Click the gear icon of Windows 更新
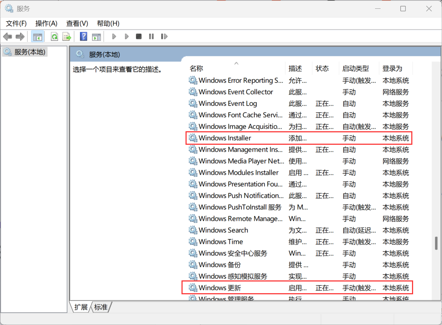Viewport: 442px width, 325px height. click(x=193, y=288)
